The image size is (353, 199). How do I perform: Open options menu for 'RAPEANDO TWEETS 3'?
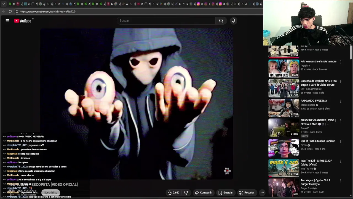[x=341, y=101]
